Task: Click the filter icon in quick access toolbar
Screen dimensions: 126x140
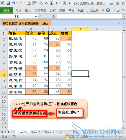Action: (x=46, y=3)
